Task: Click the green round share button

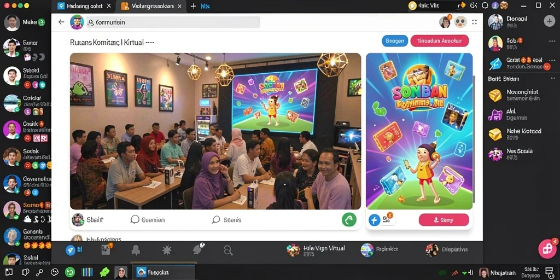Action: coord(349,219)
